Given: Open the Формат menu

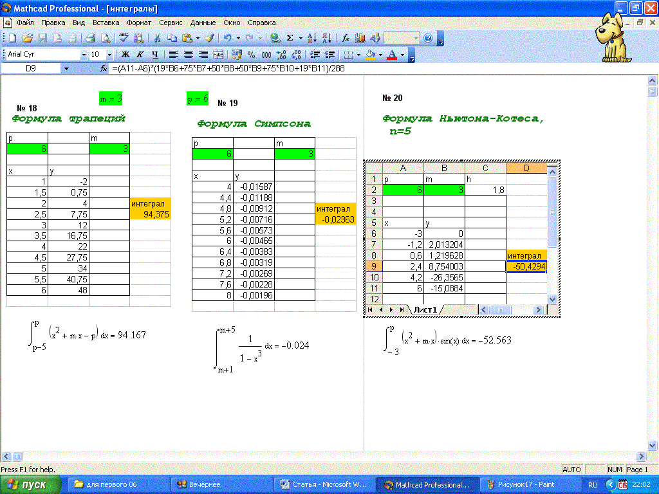Looking at the screenshot, I should (139, 23).
